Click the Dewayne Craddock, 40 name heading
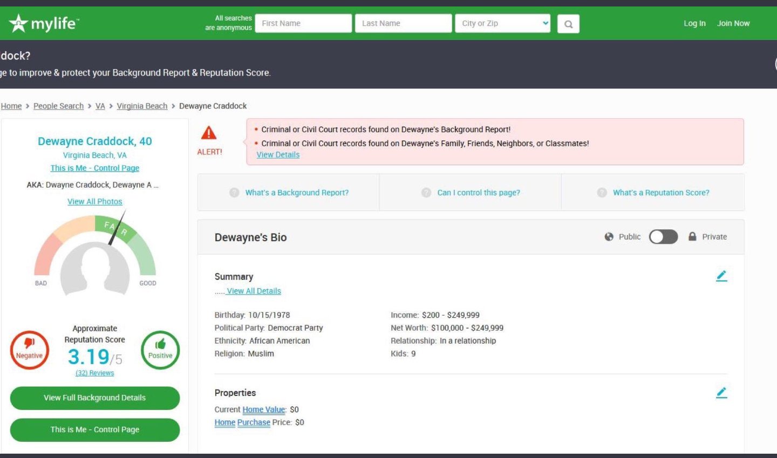The image size is (777, 458). pyautogui.click(x=95, y=141)
